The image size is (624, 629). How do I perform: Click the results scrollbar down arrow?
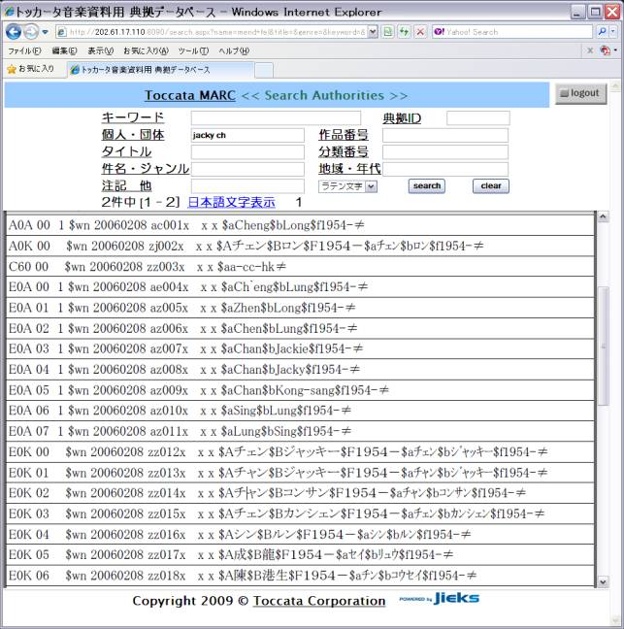tap(603, 581)
